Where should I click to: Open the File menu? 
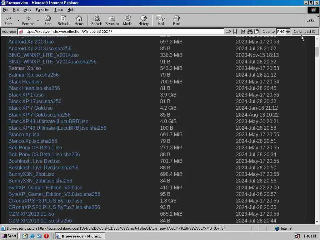coord(6,10)
